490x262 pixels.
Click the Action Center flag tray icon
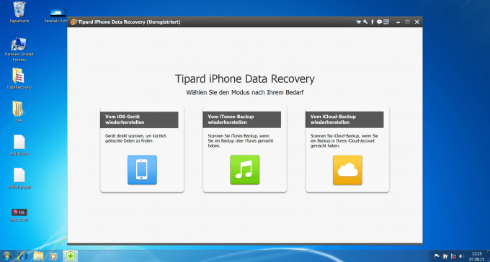click(437, 256)
